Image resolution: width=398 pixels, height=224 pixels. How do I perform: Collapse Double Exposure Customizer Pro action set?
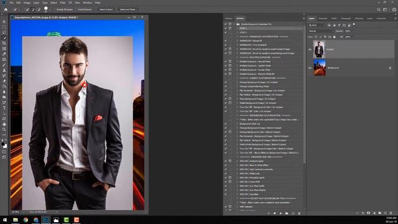click(x=234, y=24)
